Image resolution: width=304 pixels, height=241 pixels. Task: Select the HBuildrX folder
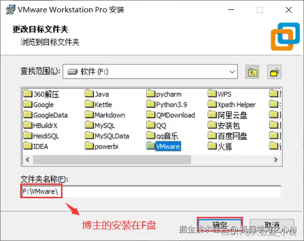point(40,125)
